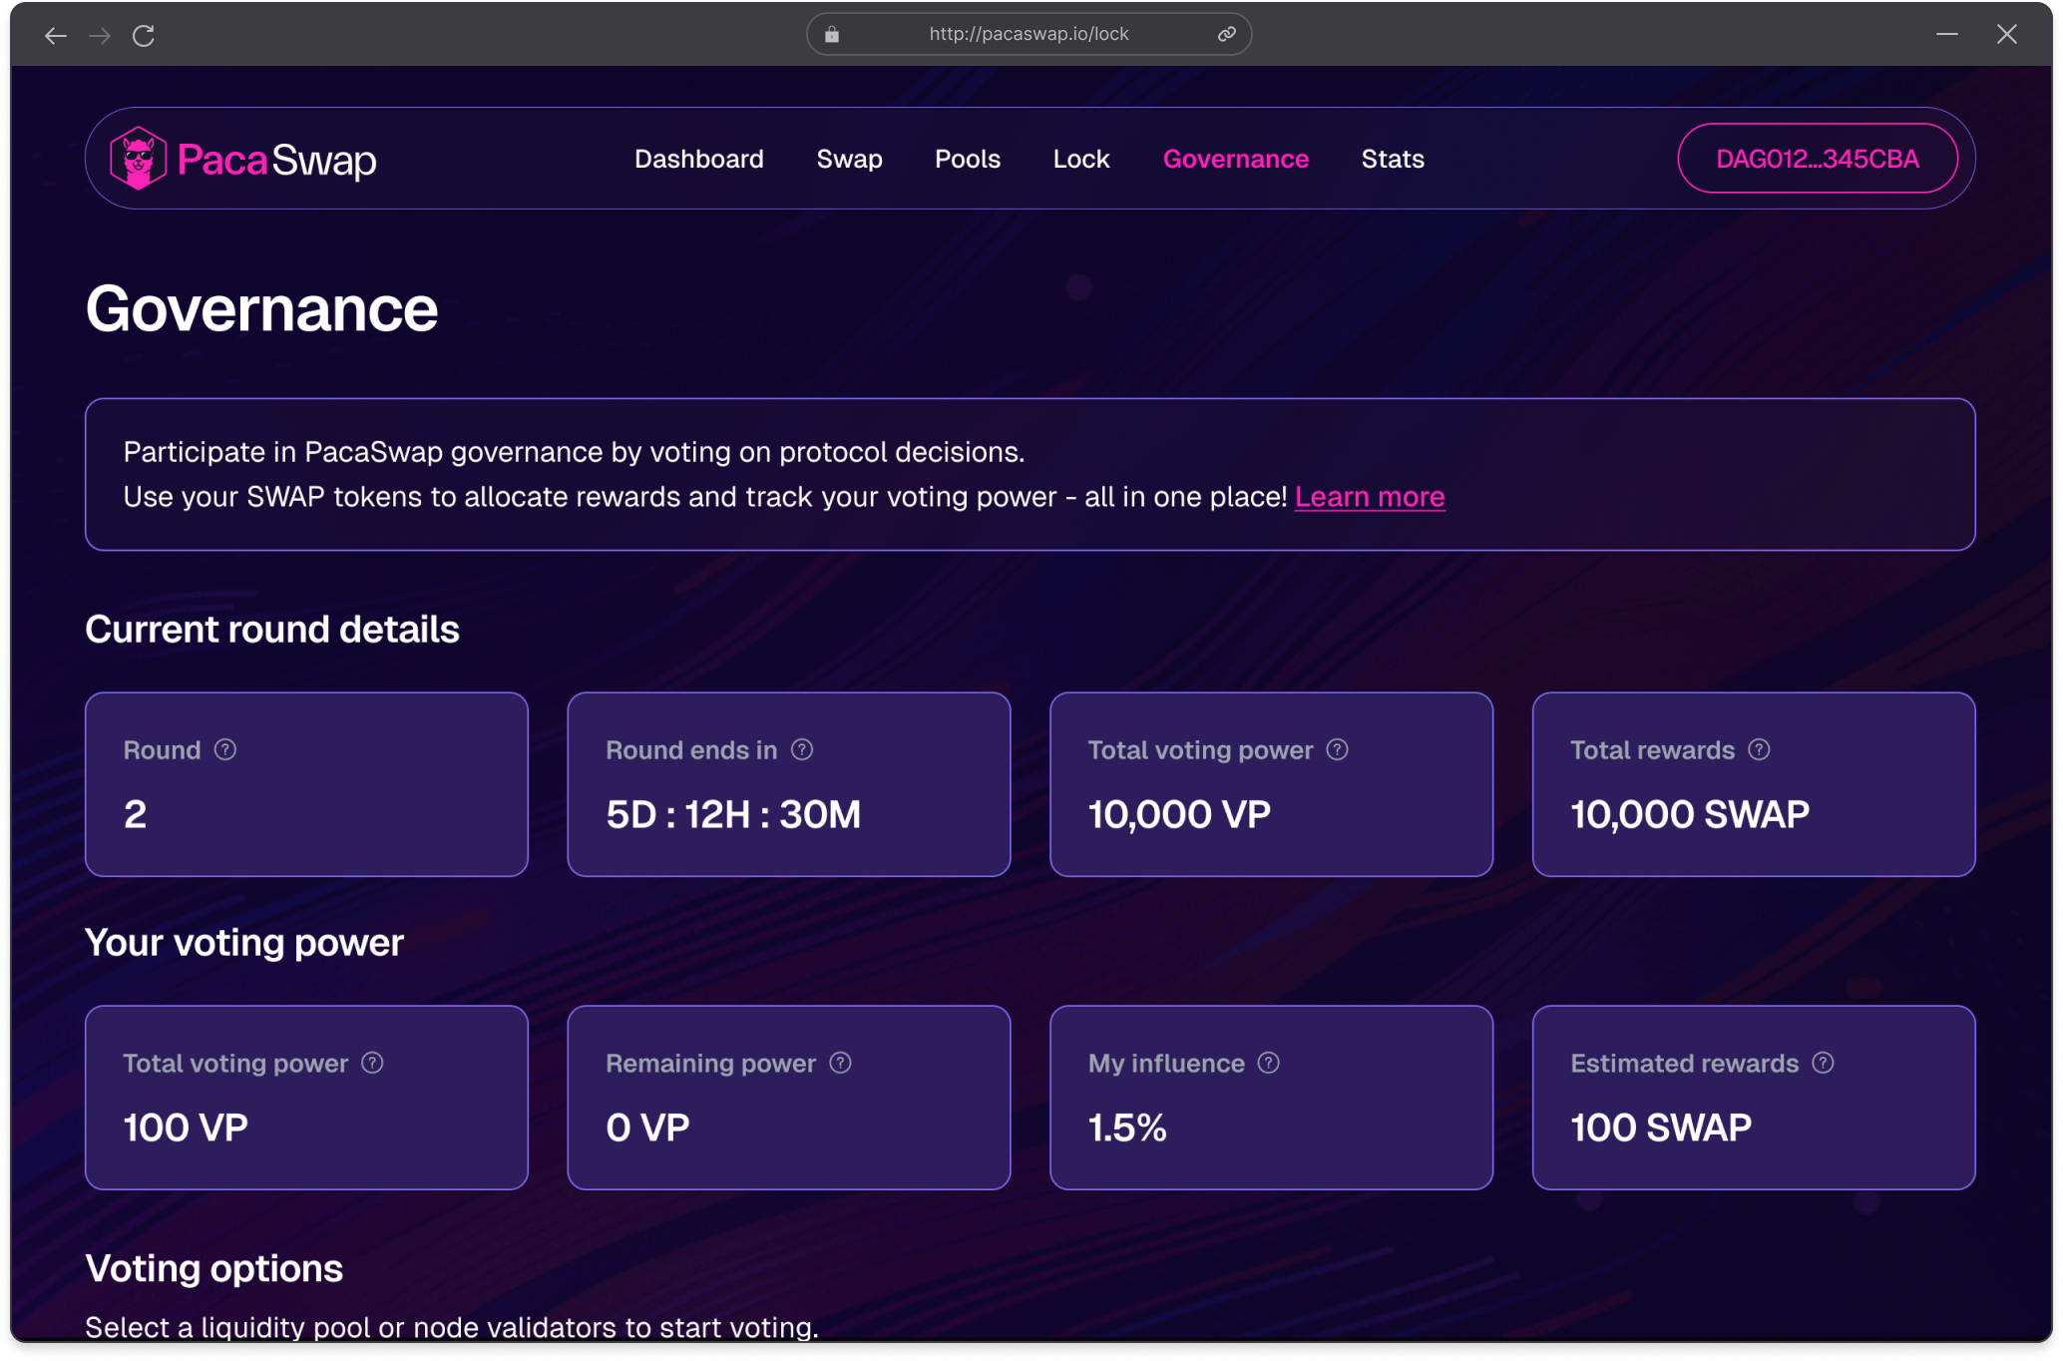The image size is (2063, 1361).
Task: Click help icon beside Estimated rewards
Action: pos(1824,1063)
